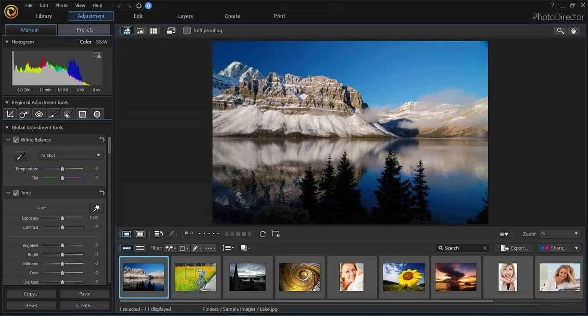Switch to viewer and browser mode
The width and height of the screenshot is (588, 316).
click(127, 31)
